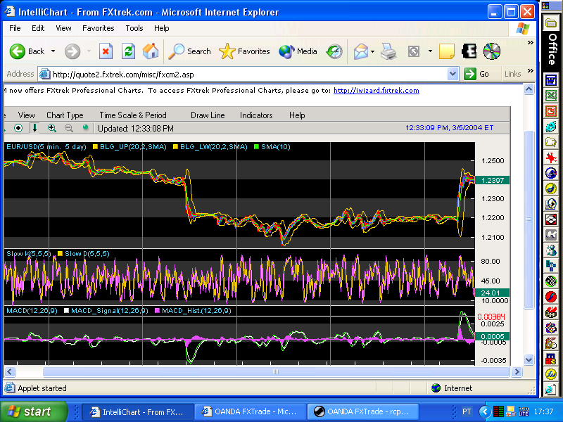Open the Edit menu

[38, 28]
